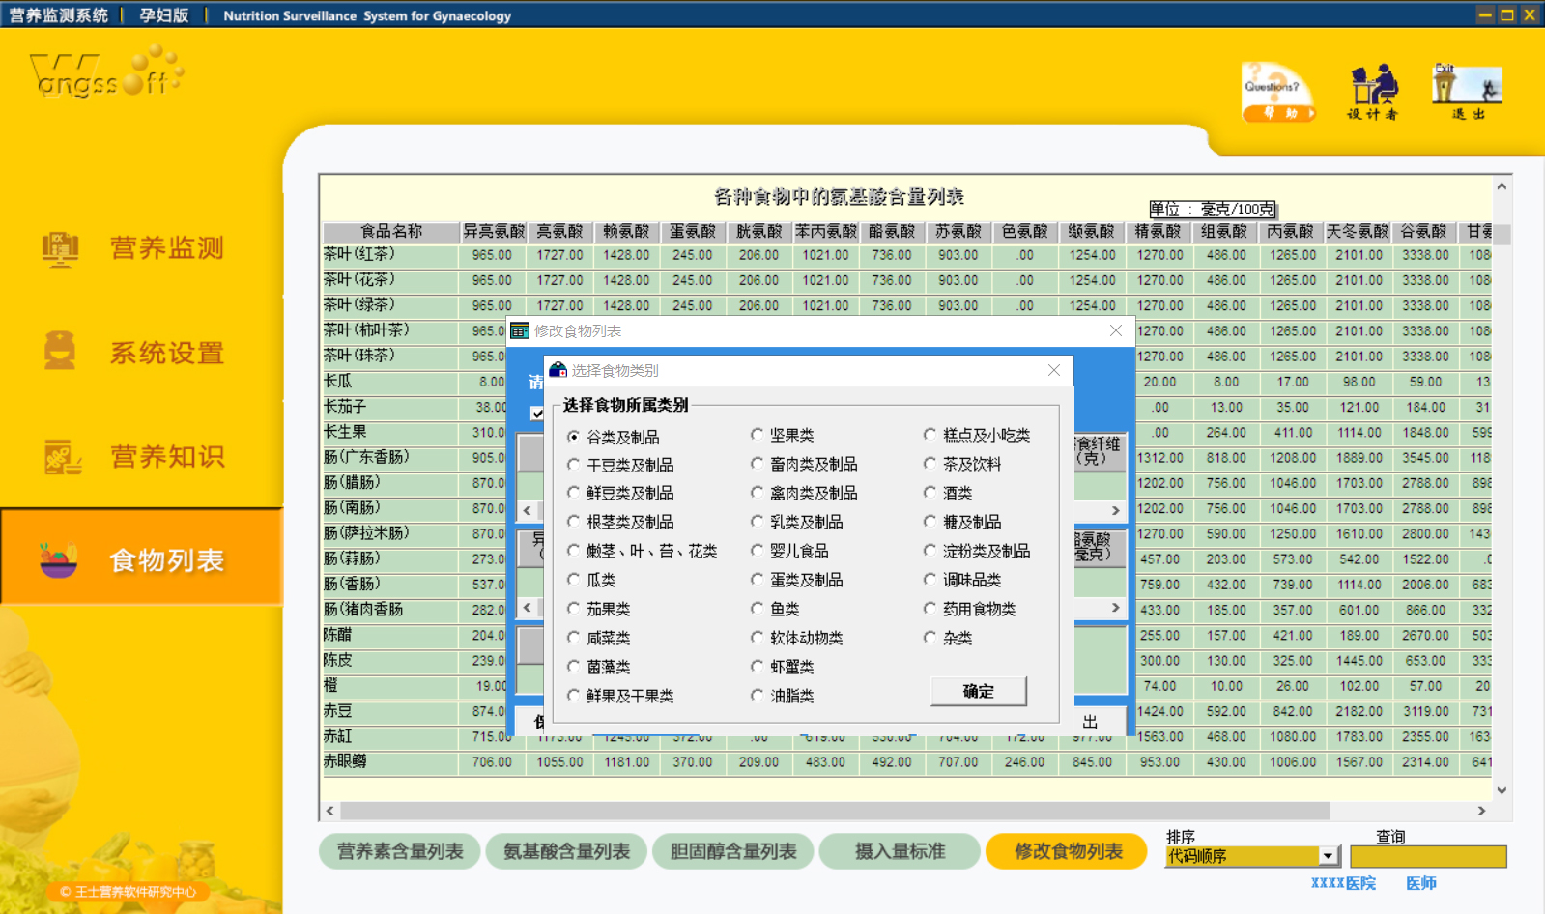The image size is (1545, 915).
Task: Select 茶及饮料 radio button
Action: [x=930, y=464]
